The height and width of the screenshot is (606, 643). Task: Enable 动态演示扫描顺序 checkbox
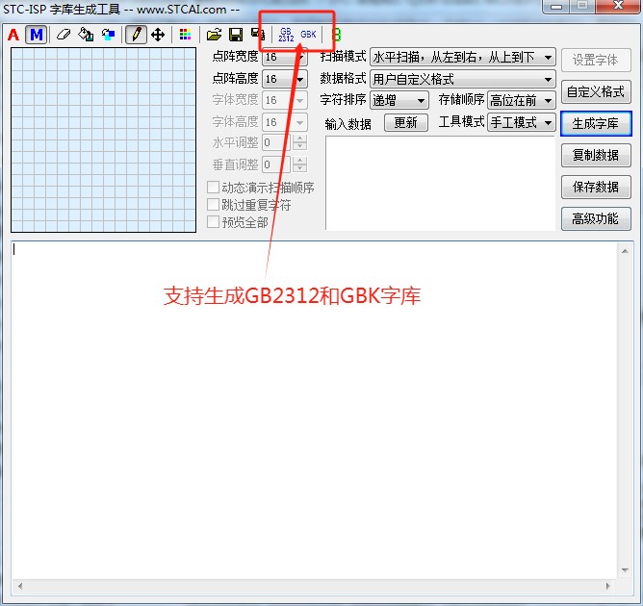tap(214, 188)
